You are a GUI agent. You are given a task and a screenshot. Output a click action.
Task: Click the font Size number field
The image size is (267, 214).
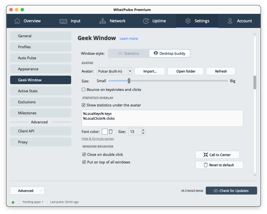click(x=135, y=132)
